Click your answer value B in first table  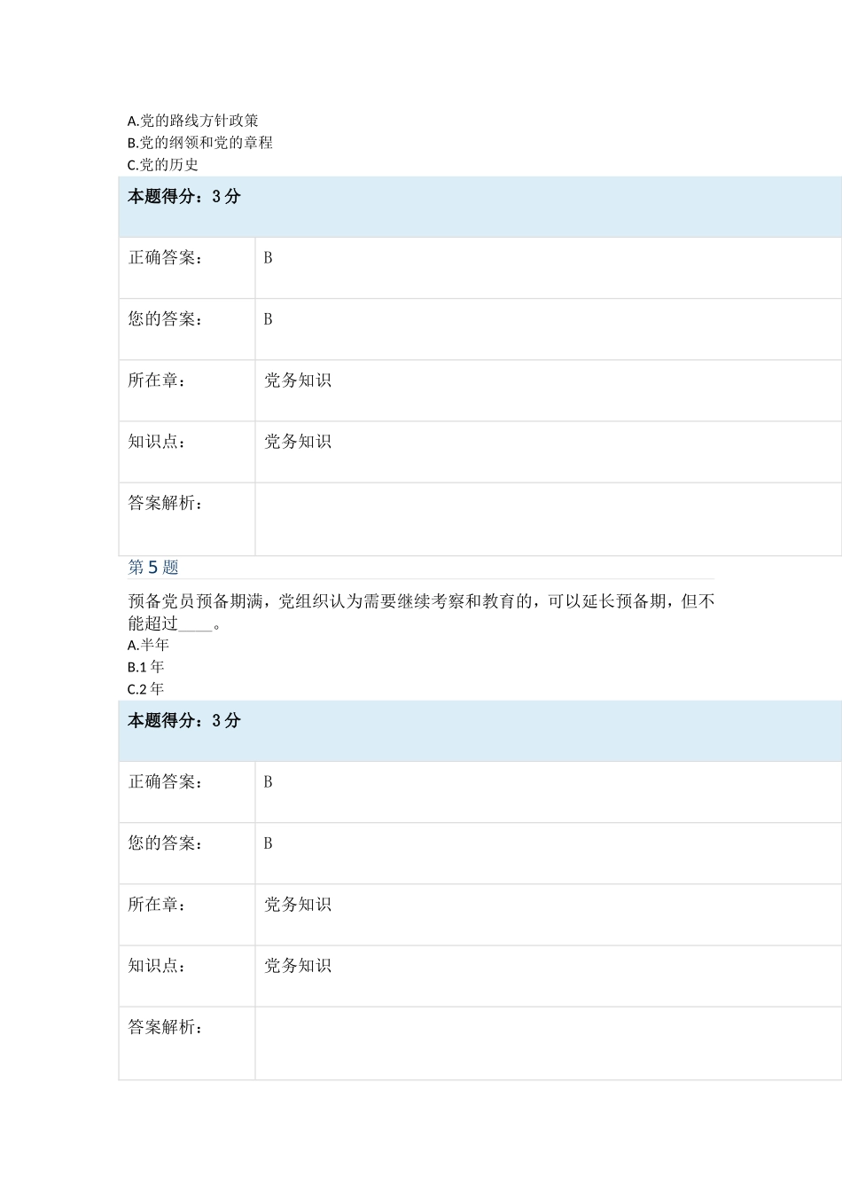(268, 319)
